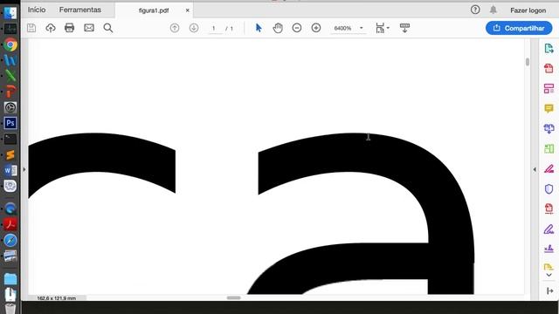Screen dimensions: 559x314
Task: Activate the hand pan tool
Action: coord(278,28)
